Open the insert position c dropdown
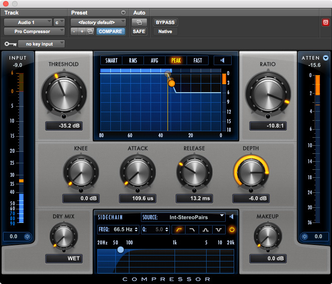The width and height of the screenshot is (332, 284). 59,23
